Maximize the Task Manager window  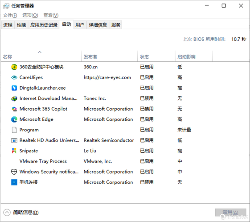click(x=224, y=6)
